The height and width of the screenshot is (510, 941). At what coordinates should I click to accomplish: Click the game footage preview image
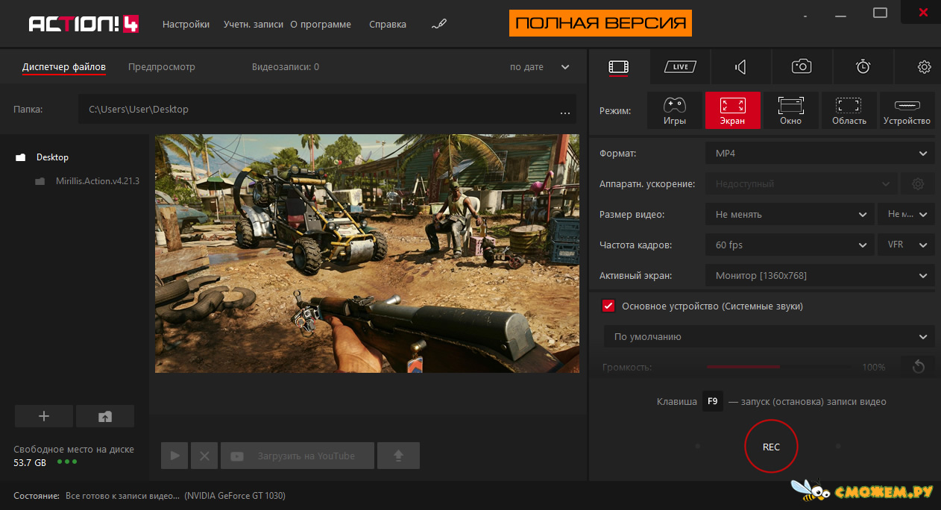[367, 254]
